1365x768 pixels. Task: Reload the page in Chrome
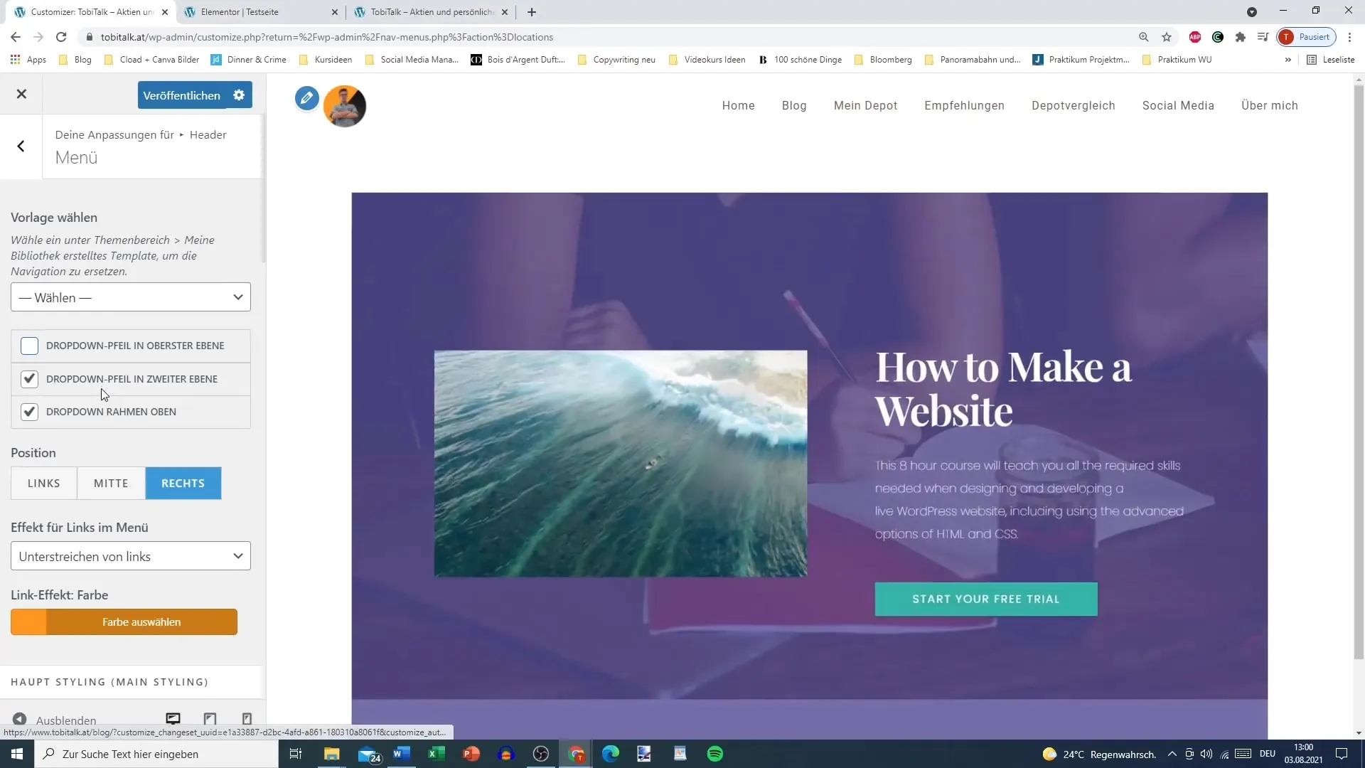(61, 37)
